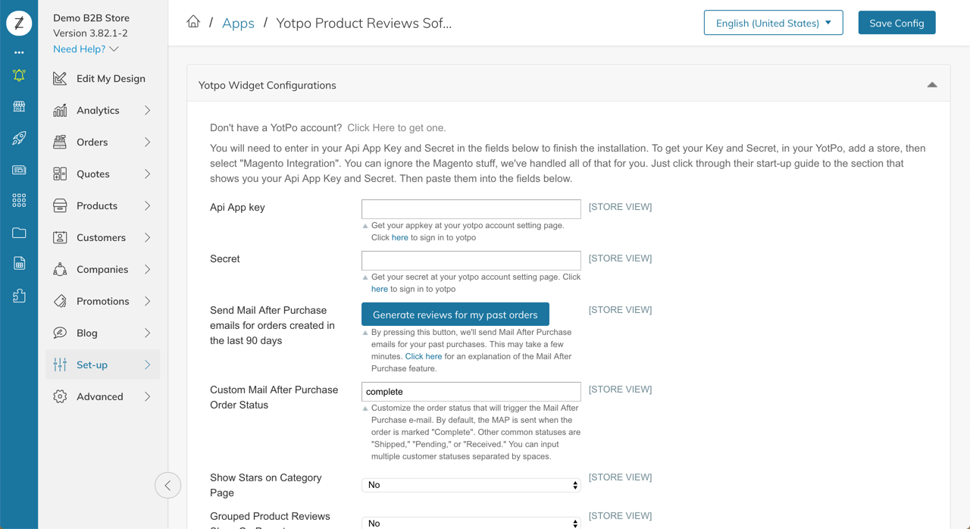This screenshot has height=529, width=970.
Task: Expand the Quotes submenu chevron
Action: click(148, 174)
